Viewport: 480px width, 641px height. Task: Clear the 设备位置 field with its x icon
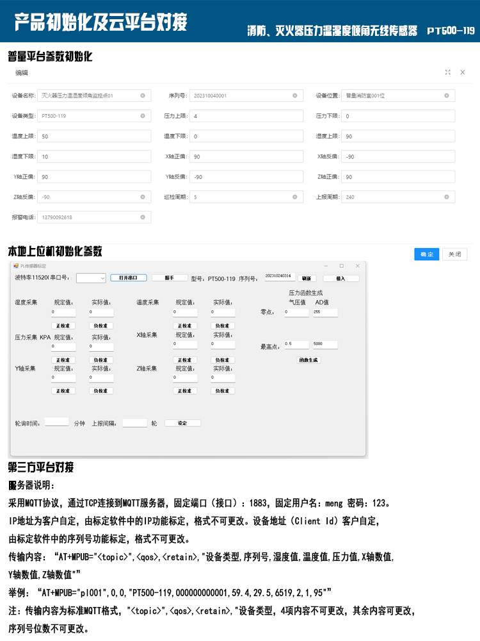click(x=447, y=96)
